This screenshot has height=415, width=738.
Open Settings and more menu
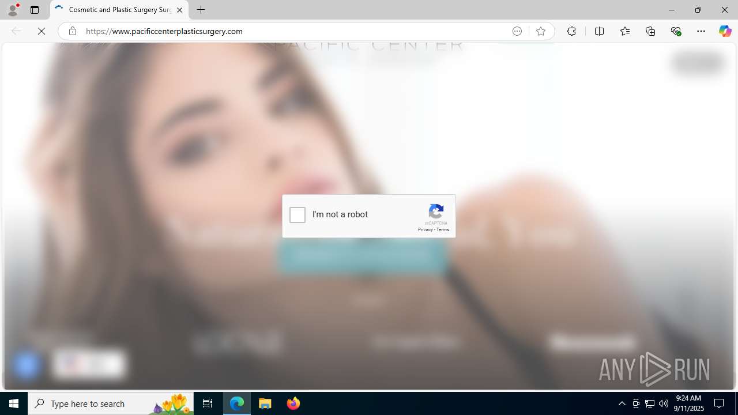point(701,31)
